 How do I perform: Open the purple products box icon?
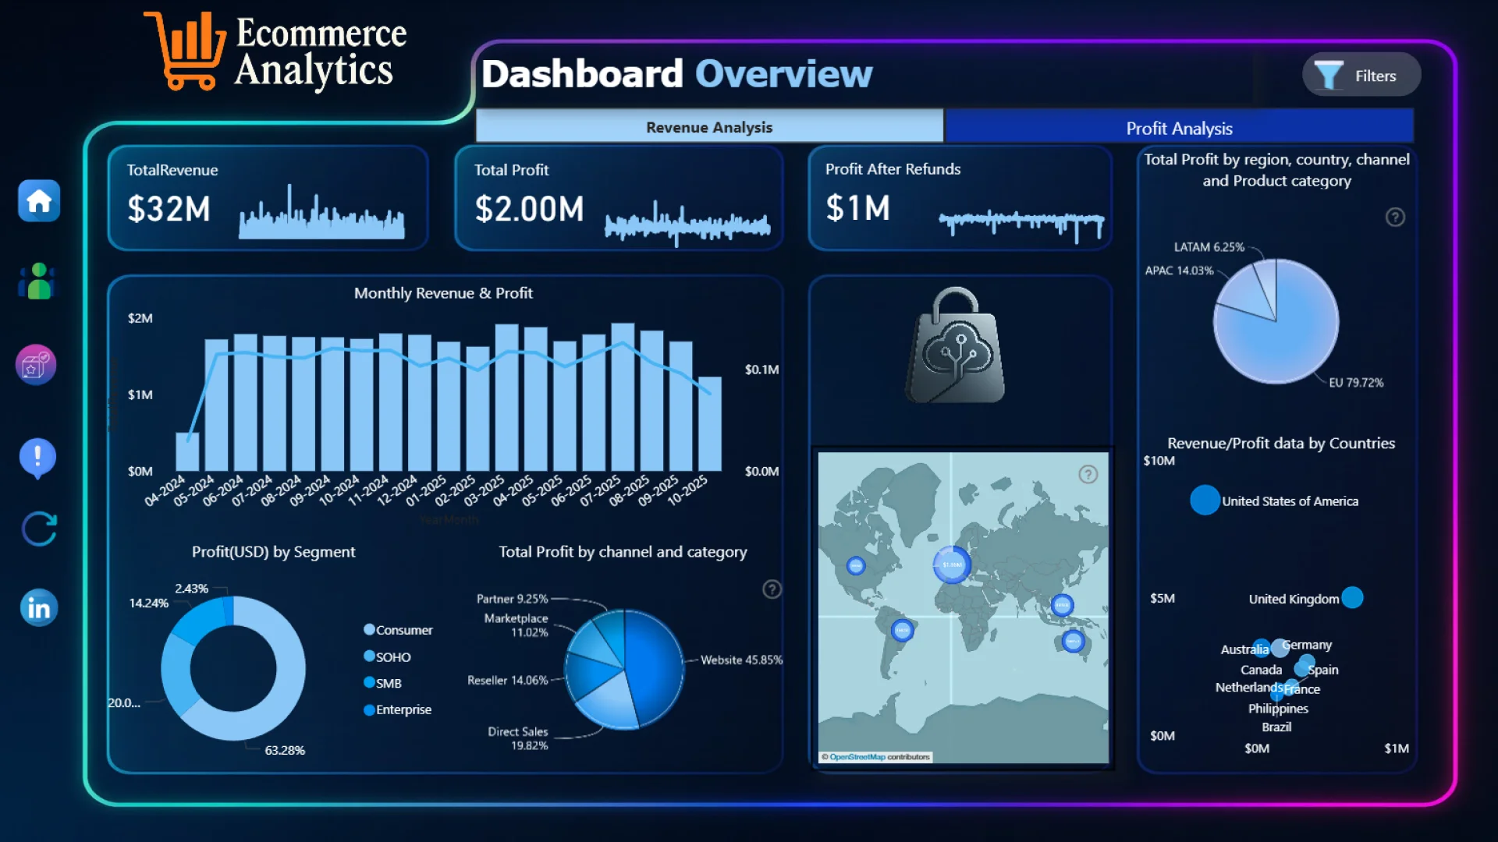point(36,365)
